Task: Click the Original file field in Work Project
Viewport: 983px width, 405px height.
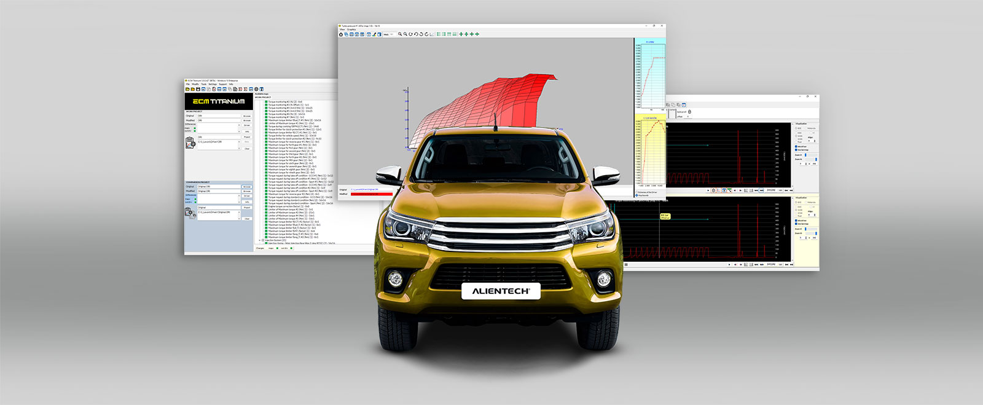Action: [x=219, y=116]
